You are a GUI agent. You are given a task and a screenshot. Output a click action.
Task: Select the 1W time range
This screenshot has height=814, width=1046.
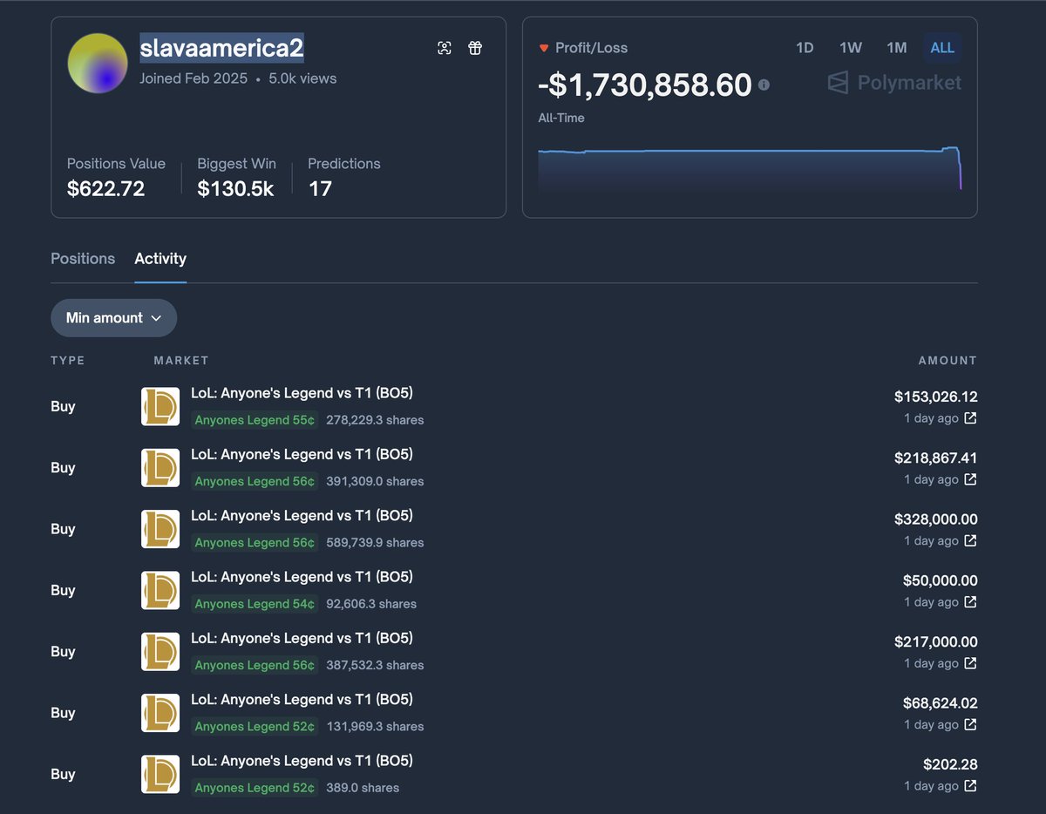click(x=850, y=48)
